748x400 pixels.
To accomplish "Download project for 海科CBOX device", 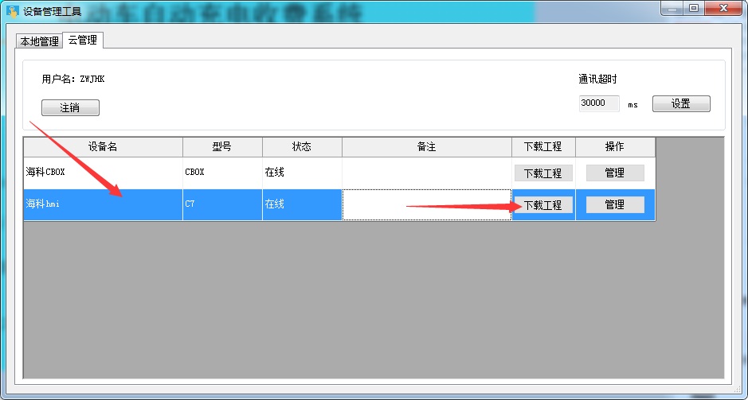I will 542,173.
